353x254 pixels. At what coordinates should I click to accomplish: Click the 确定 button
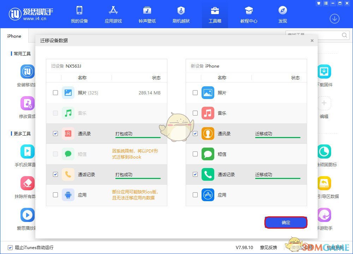(286, 223)
